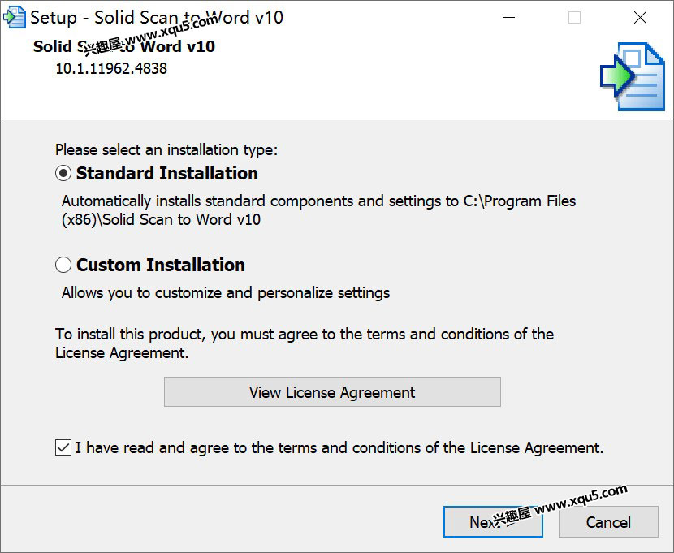
Task: Click the 'Custom Installation' bold label
Action: coord(161,265)
